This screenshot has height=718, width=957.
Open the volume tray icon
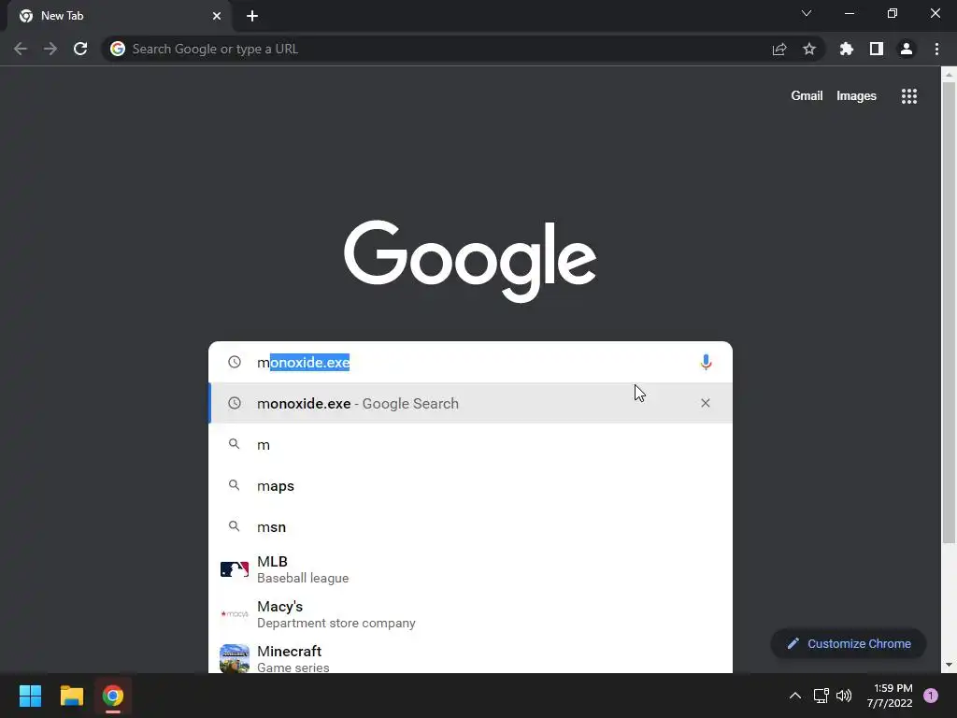coord(844,696)
